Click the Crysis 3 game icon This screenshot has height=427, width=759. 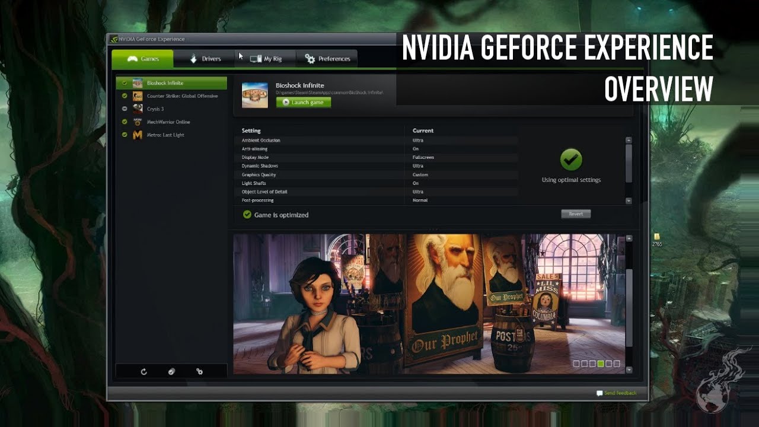pyautogui.click(x=138, y=109)
